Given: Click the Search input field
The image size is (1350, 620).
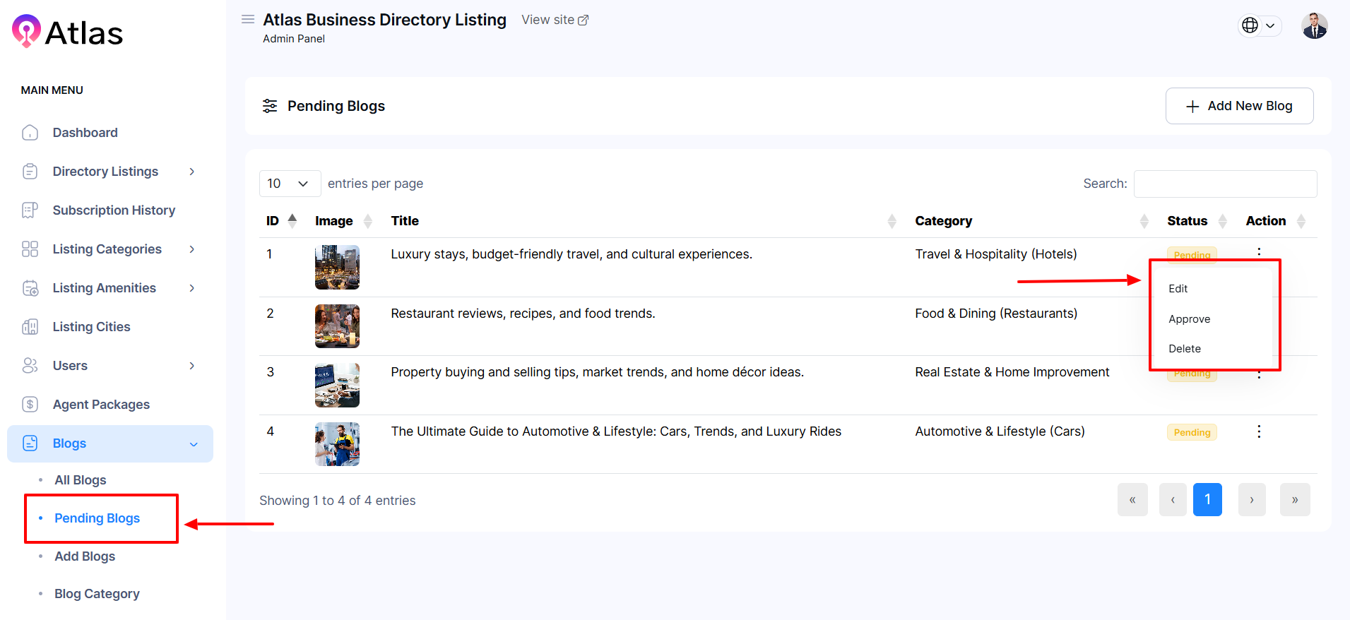Looking at the screenshot, I should 1224,184.
